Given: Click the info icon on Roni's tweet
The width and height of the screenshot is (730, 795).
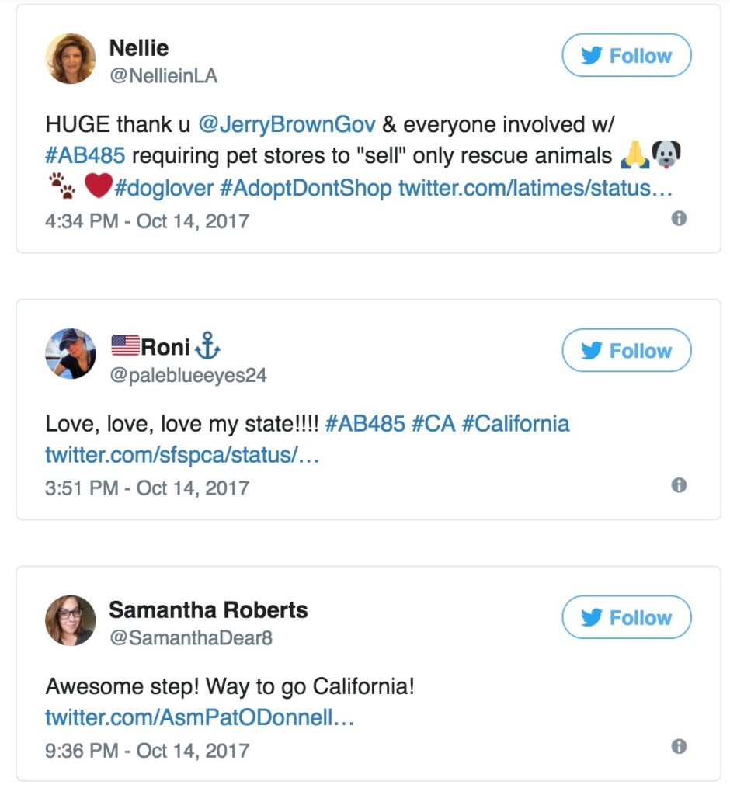Looking at the screenshot, I should click(679, 485).
